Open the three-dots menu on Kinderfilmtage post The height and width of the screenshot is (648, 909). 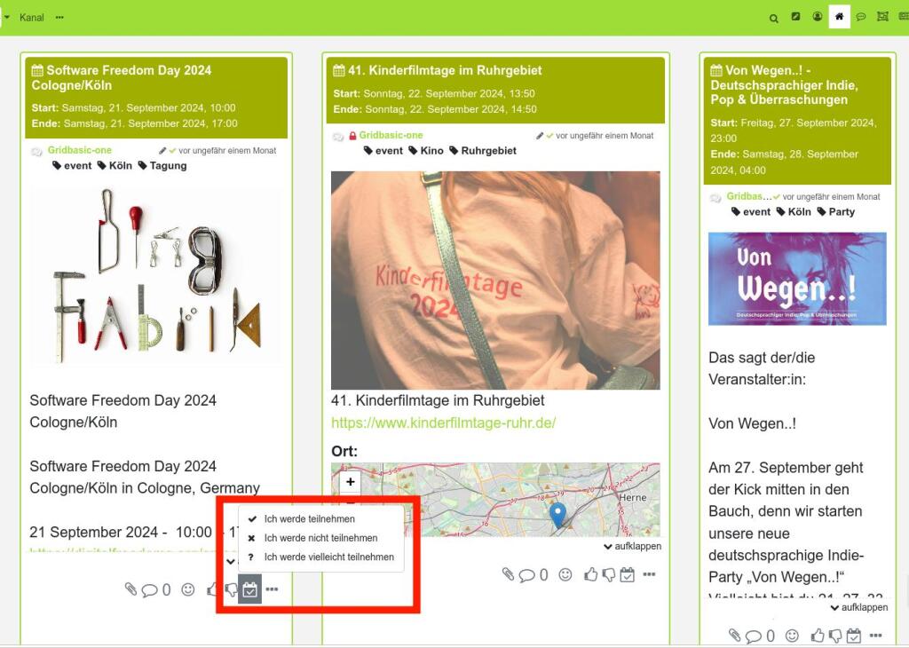point(649,575)
